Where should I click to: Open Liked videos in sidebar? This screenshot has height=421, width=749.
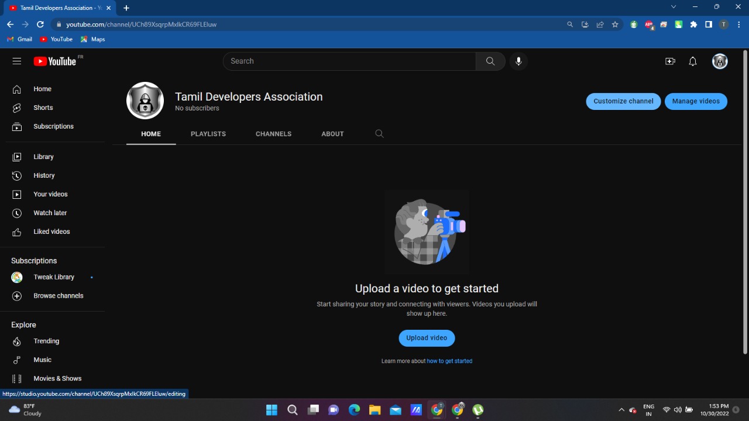pyautogui.click(x=53, y=232)
